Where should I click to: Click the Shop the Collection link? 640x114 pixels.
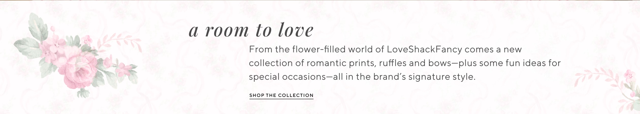coord(281,96)
